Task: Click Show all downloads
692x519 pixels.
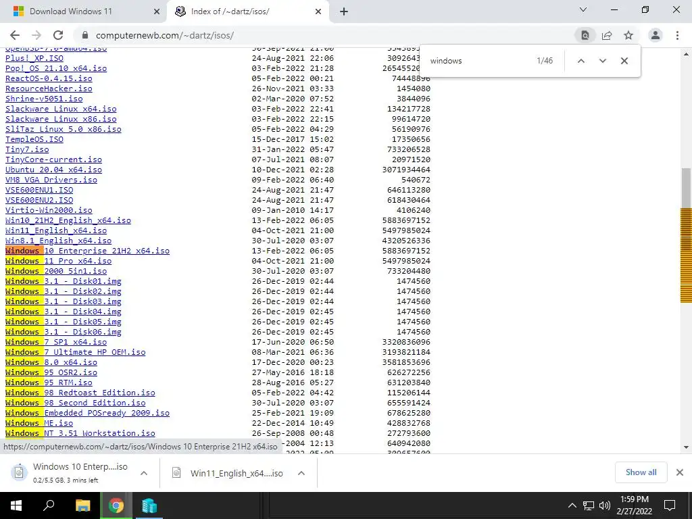Action: [x=641, y=472]
